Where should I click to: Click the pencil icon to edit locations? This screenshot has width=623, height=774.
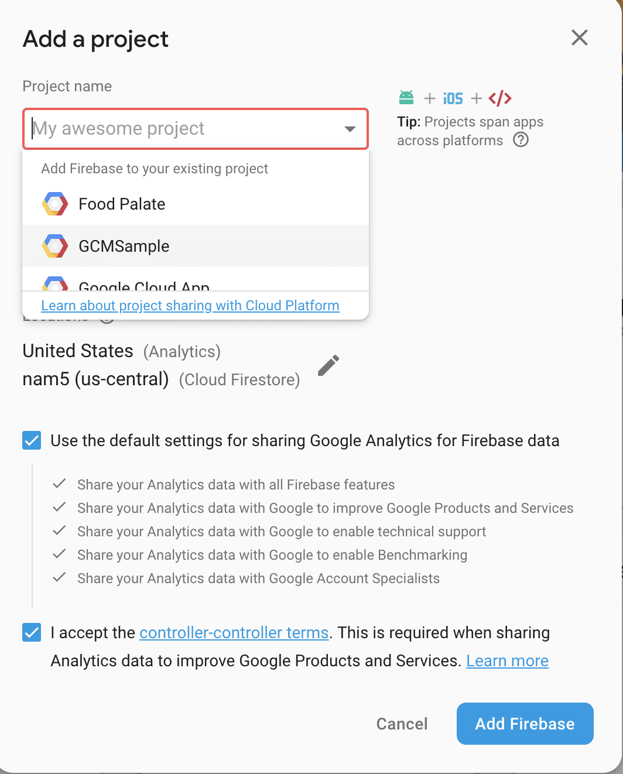click(328, 365)
